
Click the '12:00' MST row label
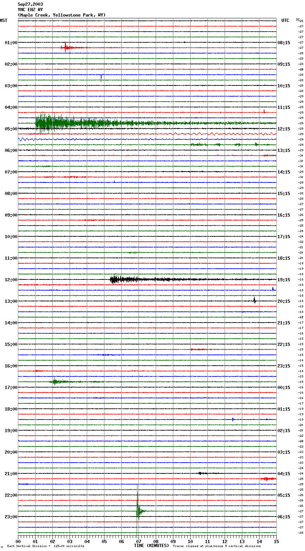pos(11,280)
